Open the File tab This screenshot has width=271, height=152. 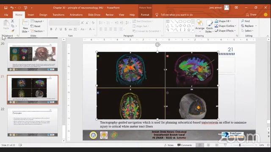[x=6, y=15]
